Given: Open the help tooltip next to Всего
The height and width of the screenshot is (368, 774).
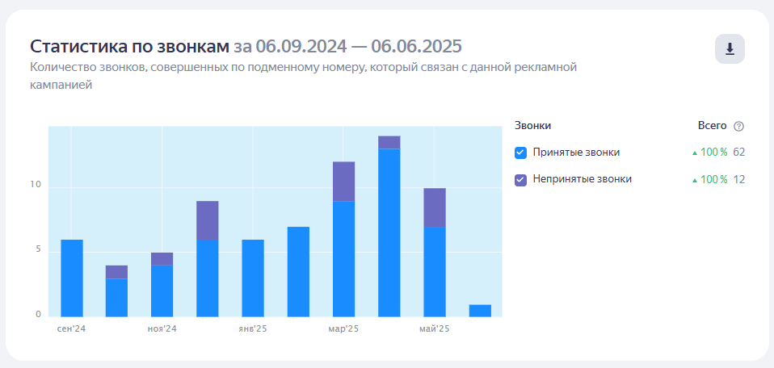Looking at the screenshot, I should tap(738, 126).
